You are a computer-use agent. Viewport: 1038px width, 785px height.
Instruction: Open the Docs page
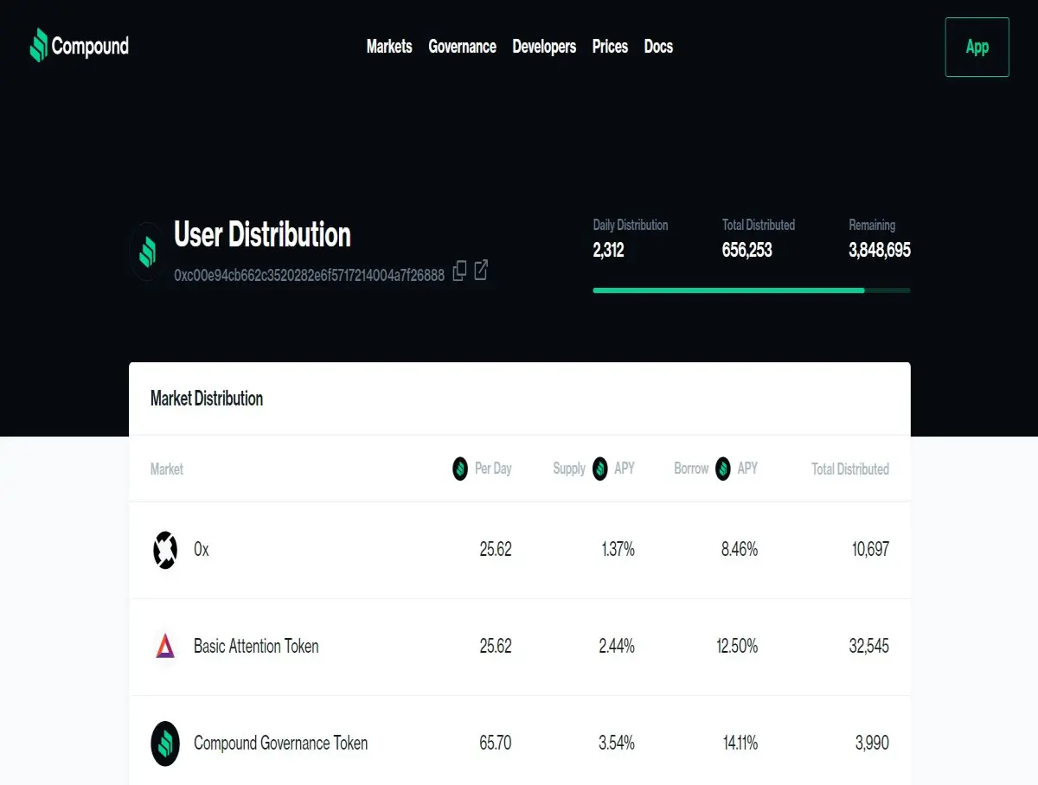(658, 47)
